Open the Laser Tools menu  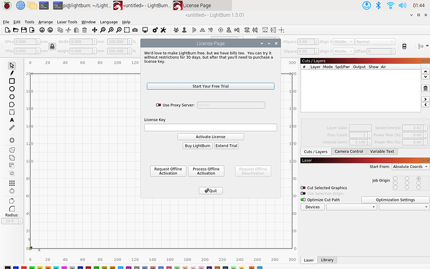tap(67, 22)
